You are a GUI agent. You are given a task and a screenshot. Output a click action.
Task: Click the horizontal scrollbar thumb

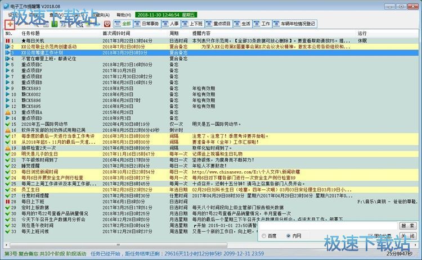coord(118,245)
